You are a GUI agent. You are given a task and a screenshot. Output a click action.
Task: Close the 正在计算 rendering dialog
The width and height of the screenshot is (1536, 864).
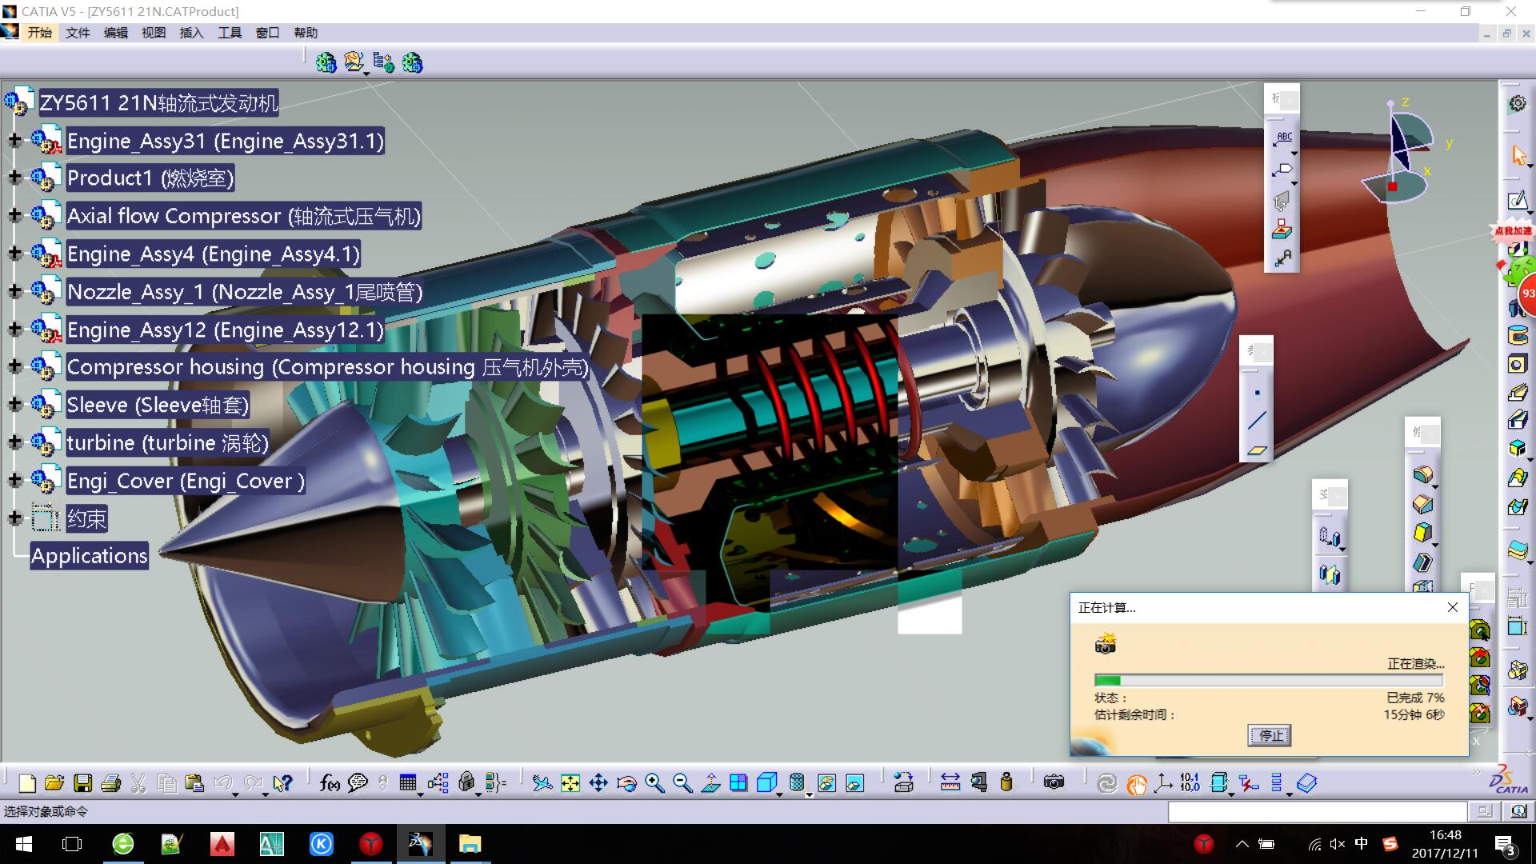point(1453,607)
